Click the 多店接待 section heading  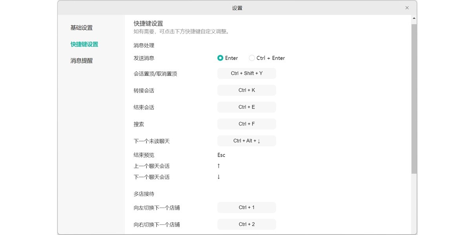point(144,193)
